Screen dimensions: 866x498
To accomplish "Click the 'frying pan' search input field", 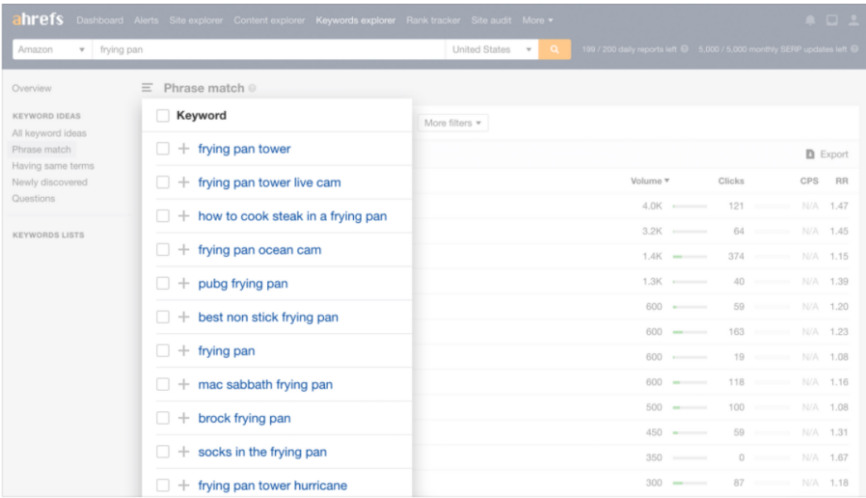I will tap(269, 49).
